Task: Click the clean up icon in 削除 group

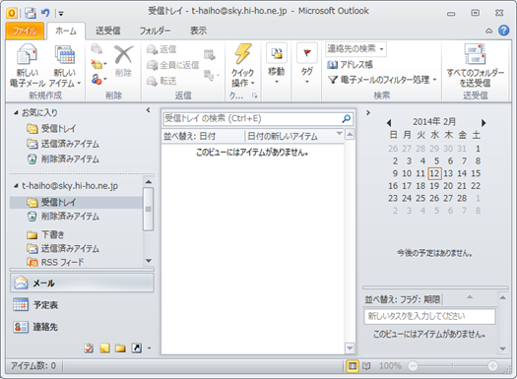Action: tap(98, 64)
